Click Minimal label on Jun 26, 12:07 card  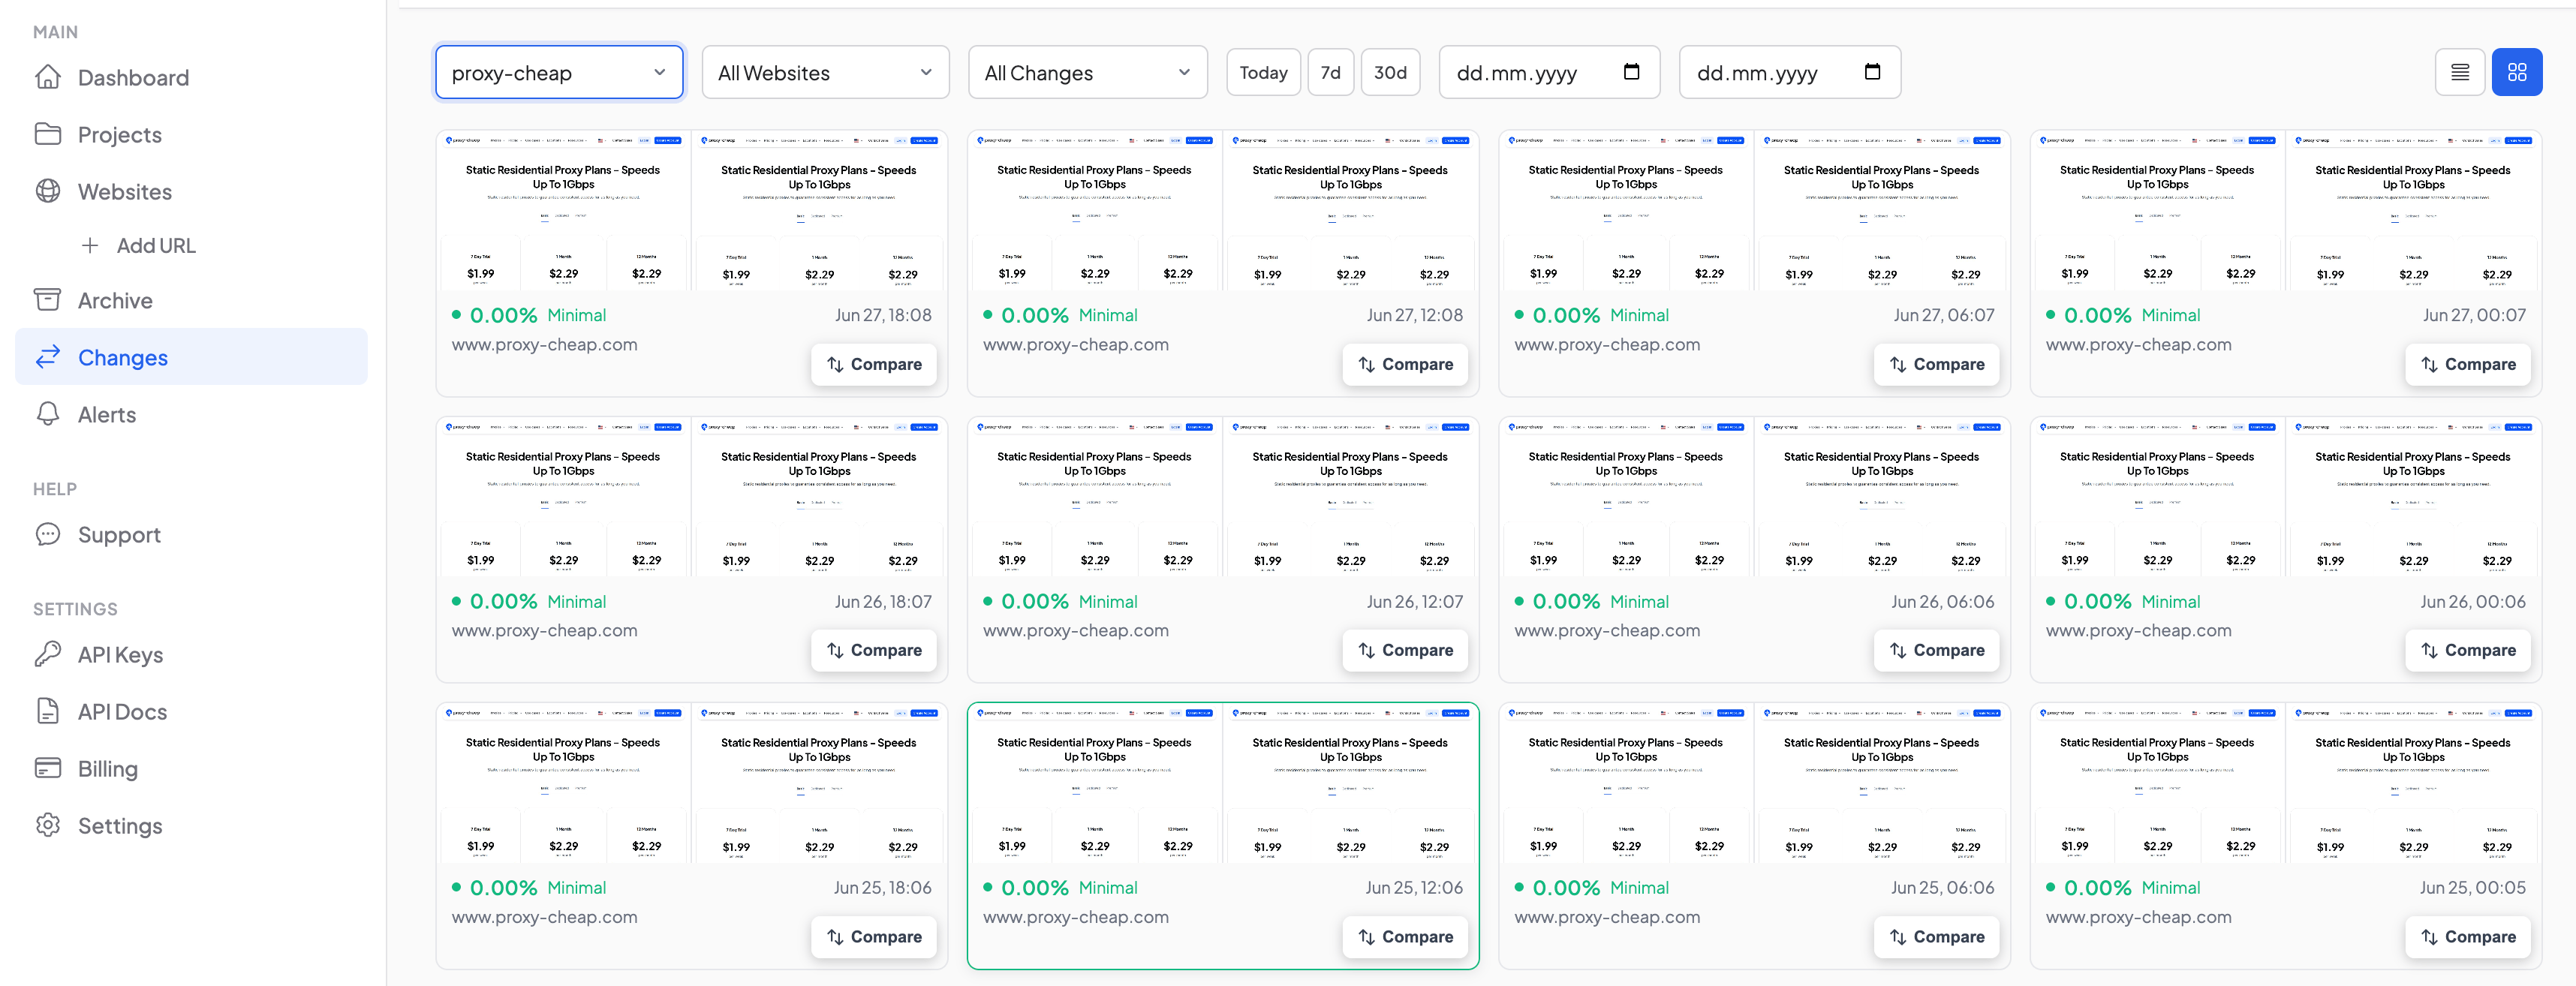tap(1108, 601)
